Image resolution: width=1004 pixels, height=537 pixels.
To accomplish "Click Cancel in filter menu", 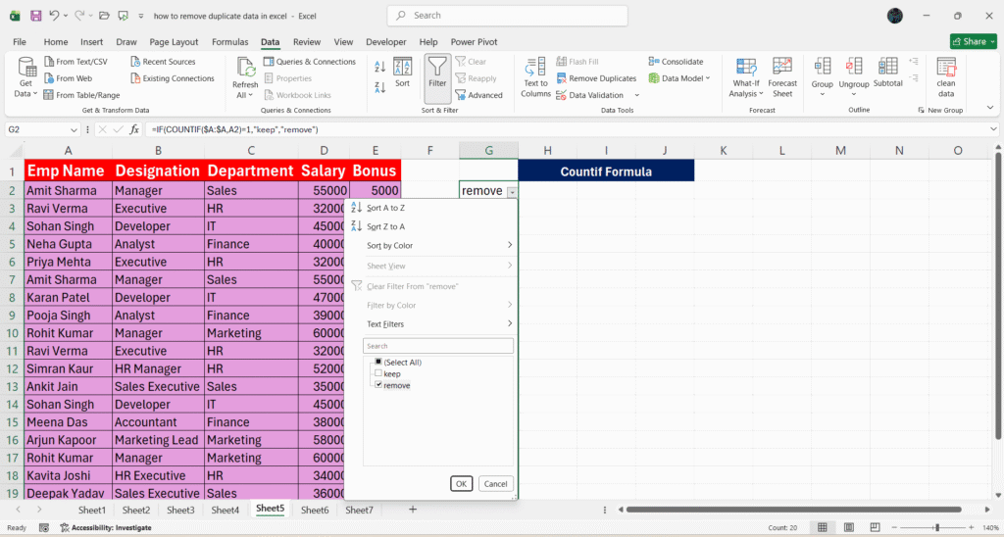I will [x=495, y=484].
